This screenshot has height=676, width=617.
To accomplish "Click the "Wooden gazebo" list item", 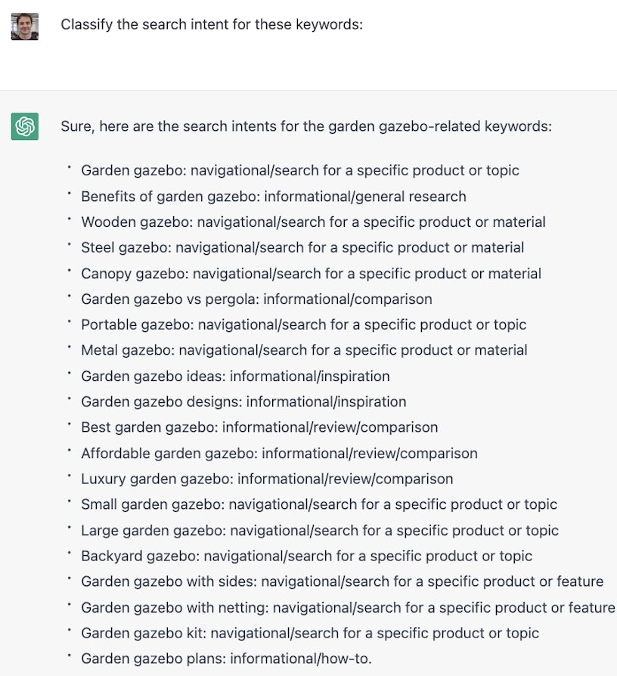I will pos(313,222).
